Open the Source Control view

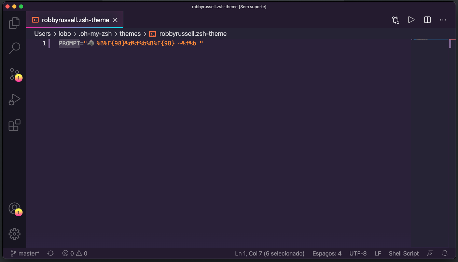click(x=14, y=74)
